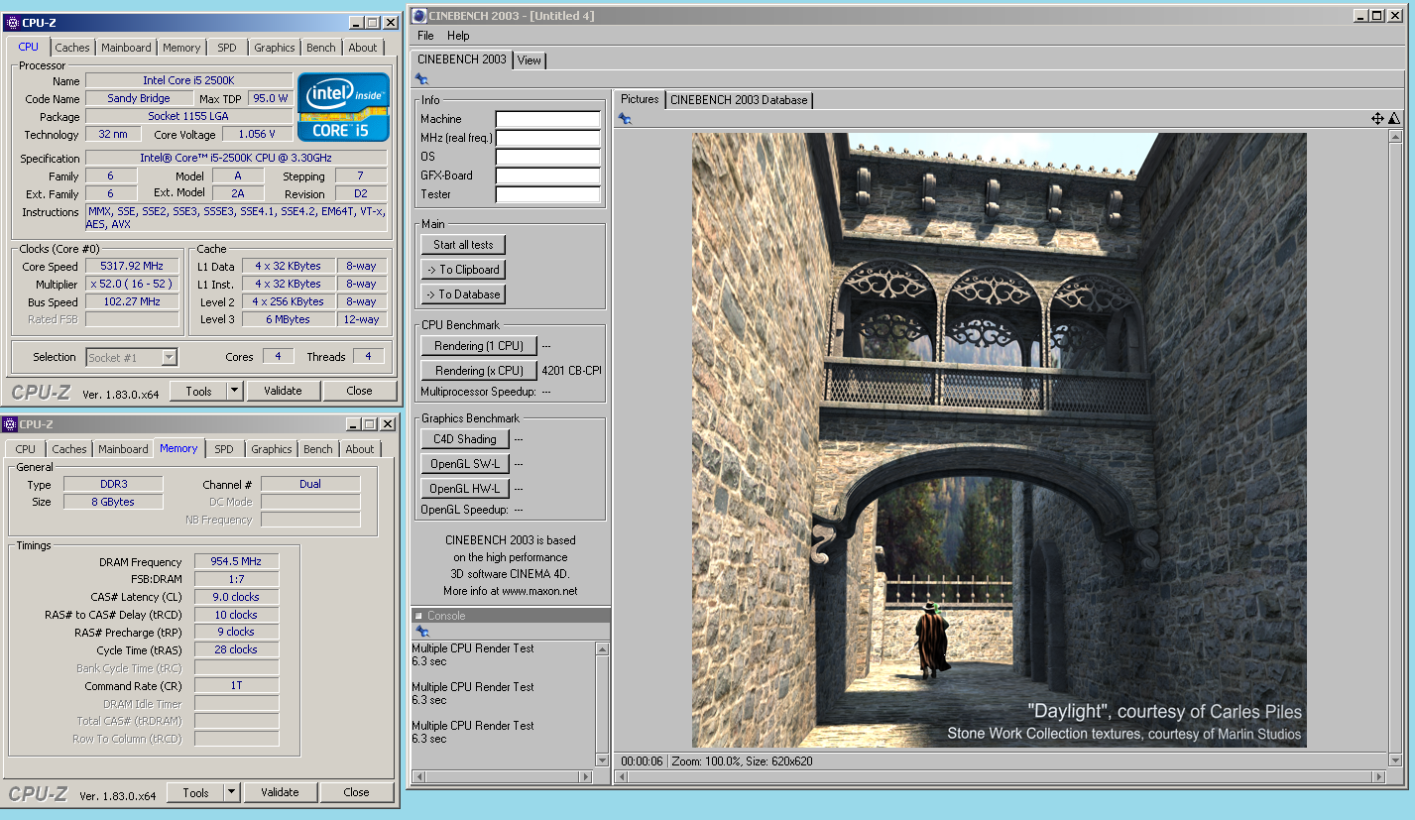1415x820 pixels.
Task: Click Validate in top CPU-Z window
Action: pyautogui.click(x=283, y=391)
